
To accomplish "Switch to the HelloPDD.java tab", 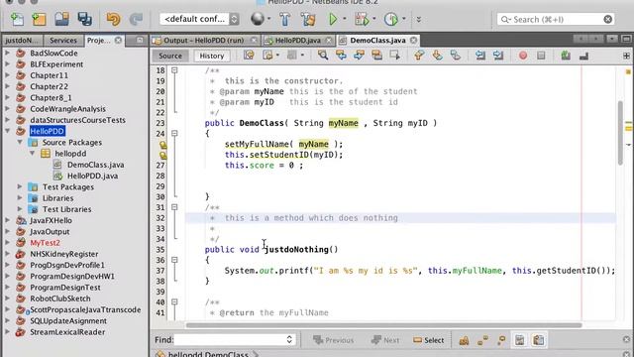I will coord(297,41).
